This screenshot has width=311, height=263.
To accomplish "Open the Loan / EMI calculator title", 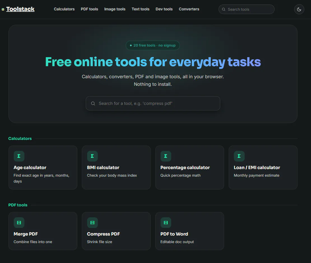I will coord(257,167).
